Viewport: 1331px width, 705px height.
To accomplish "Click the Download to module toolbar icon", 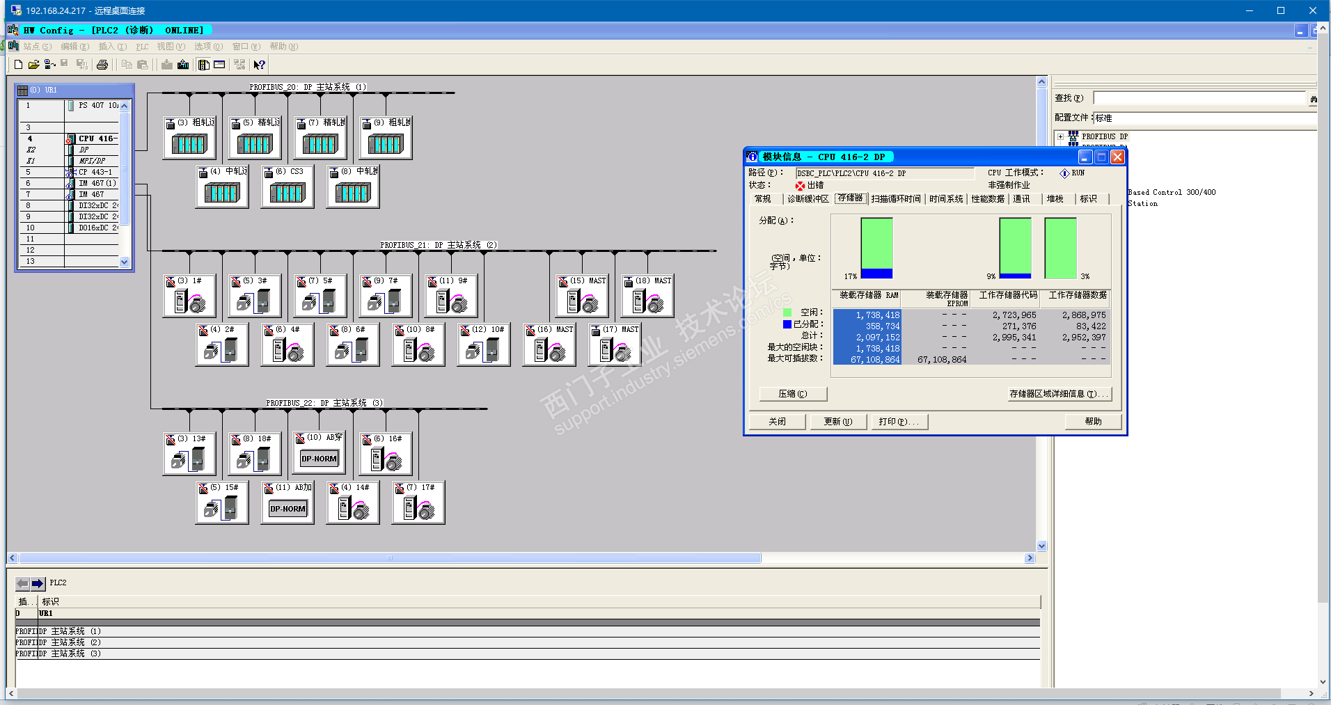I will tap(167, 65).
